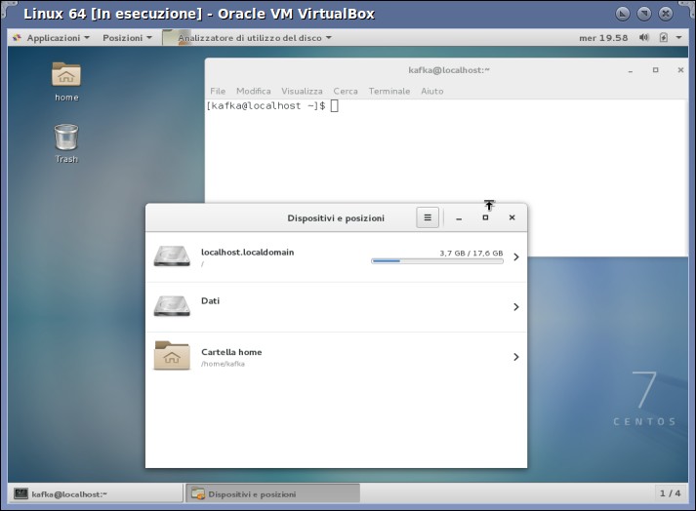Click the Dispositivi e posizioni taskbar button

point(272,493)
